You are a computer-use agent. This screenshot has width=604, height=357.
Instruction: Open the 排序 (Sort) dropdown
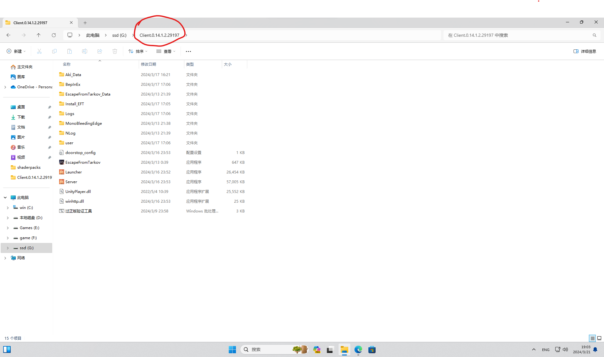pos(138,51)
